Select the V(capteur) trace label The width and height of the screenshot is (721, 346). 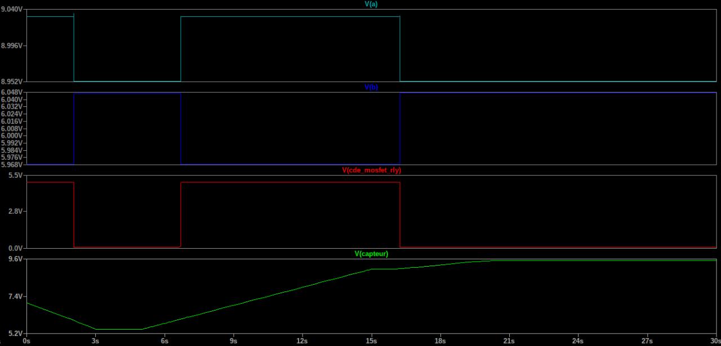point(371,254)
